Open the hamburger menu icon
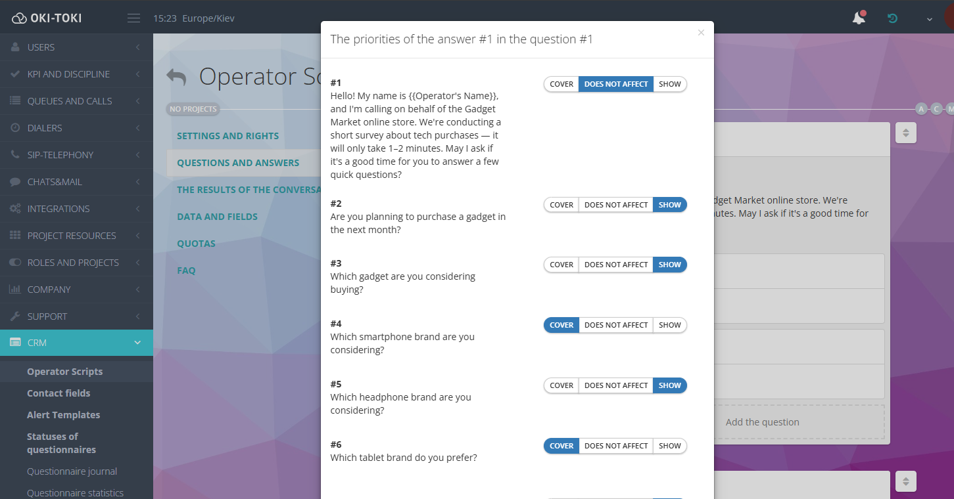The image size is (954, 499). 133,18
